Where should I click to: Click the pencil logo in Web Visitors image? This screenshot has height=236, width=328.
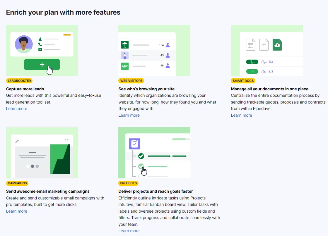tap(125, 55)
